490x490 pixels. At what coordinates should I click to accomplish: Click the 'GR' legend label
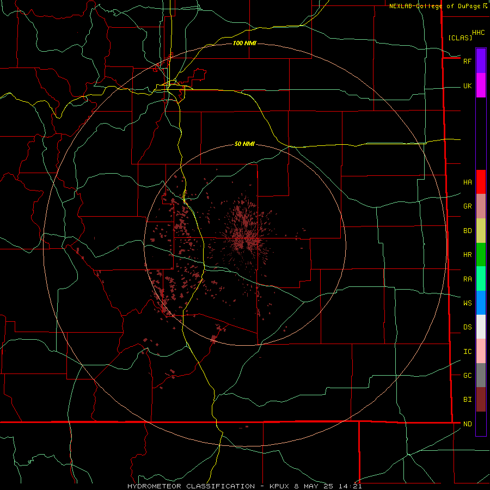[x=468, y=206]
